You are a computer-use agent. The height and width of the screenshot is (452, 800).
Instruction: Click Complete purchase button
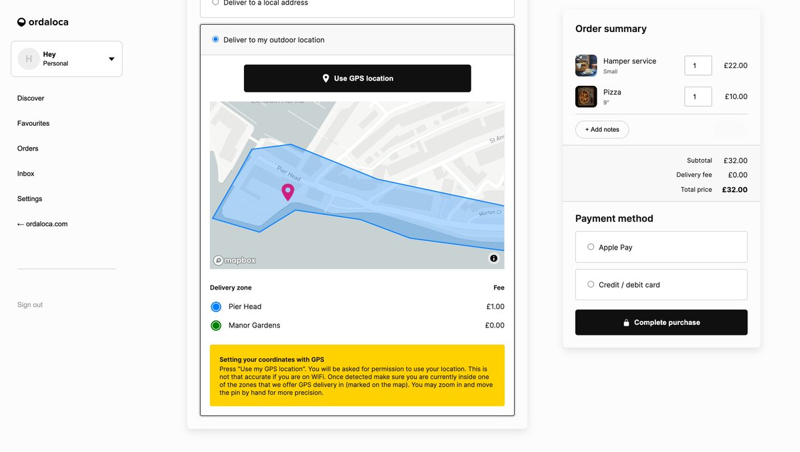coord(661,322)
